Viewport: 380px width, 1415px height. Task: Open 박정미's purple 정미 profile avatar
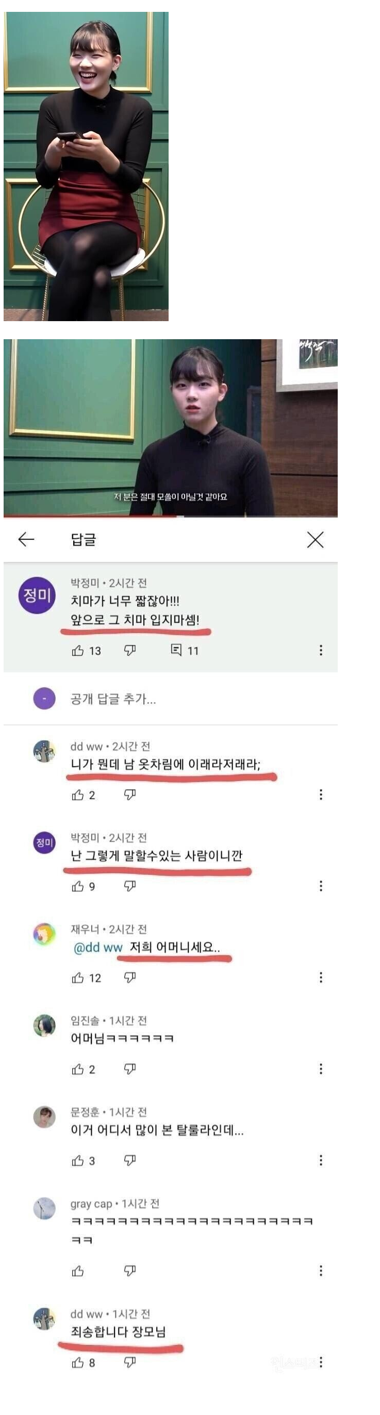pyautogui.click(x=37, y=595)
